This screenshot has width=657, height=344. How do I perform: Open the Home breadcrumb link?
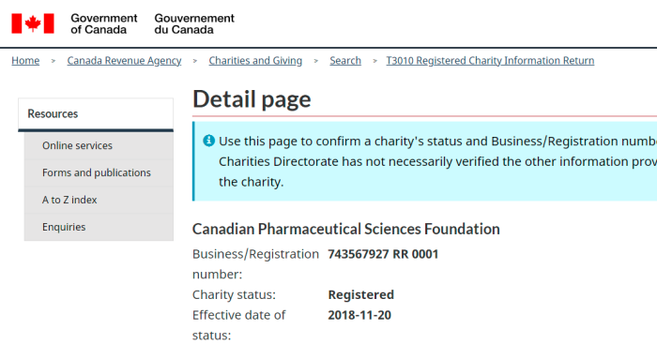pyautogui.click(x=25, y=61)
